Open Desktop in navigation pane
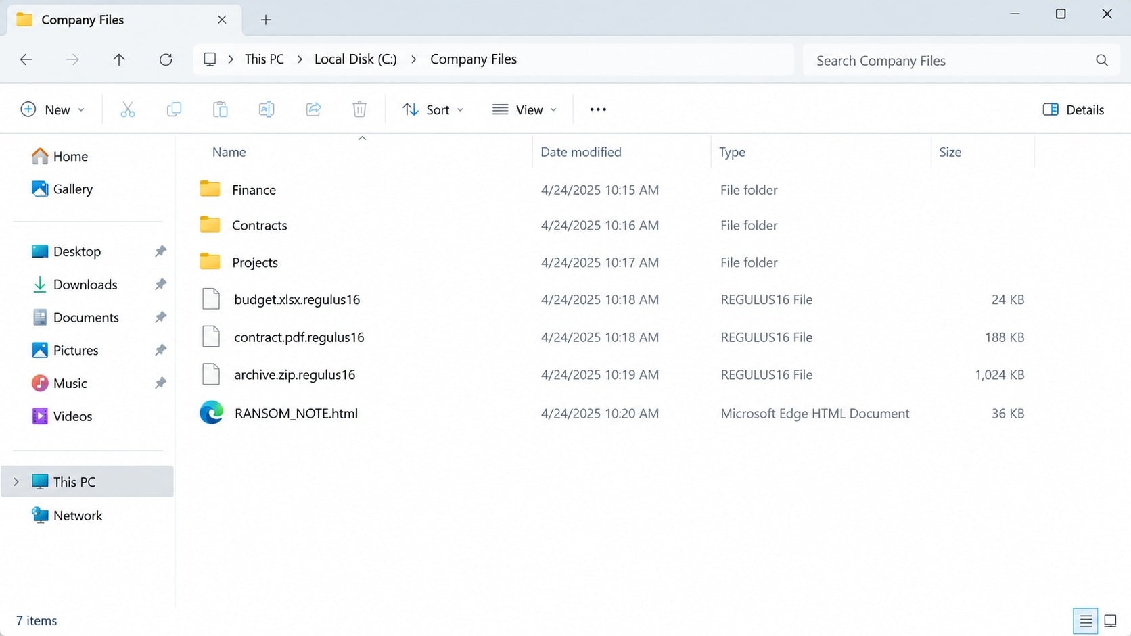The image size is (1131, 636). (x=66, y=251)
